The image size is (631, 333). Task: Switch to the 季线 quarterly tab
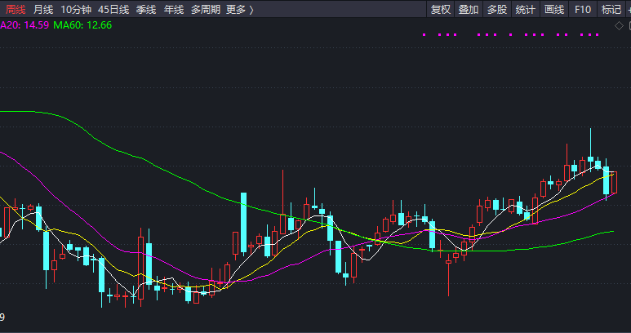click(x=145, y=9)
